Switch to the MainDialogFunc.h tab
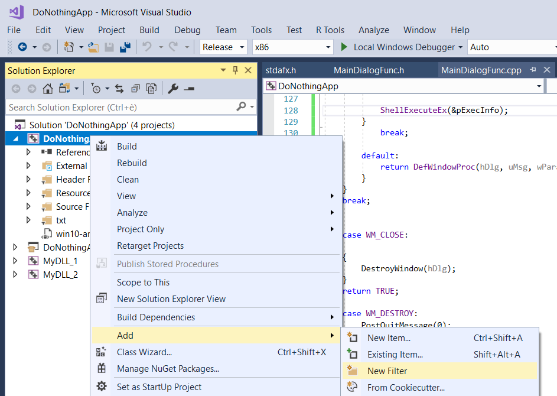This screenshot has width=557, height=396. [x=369, y=70]
